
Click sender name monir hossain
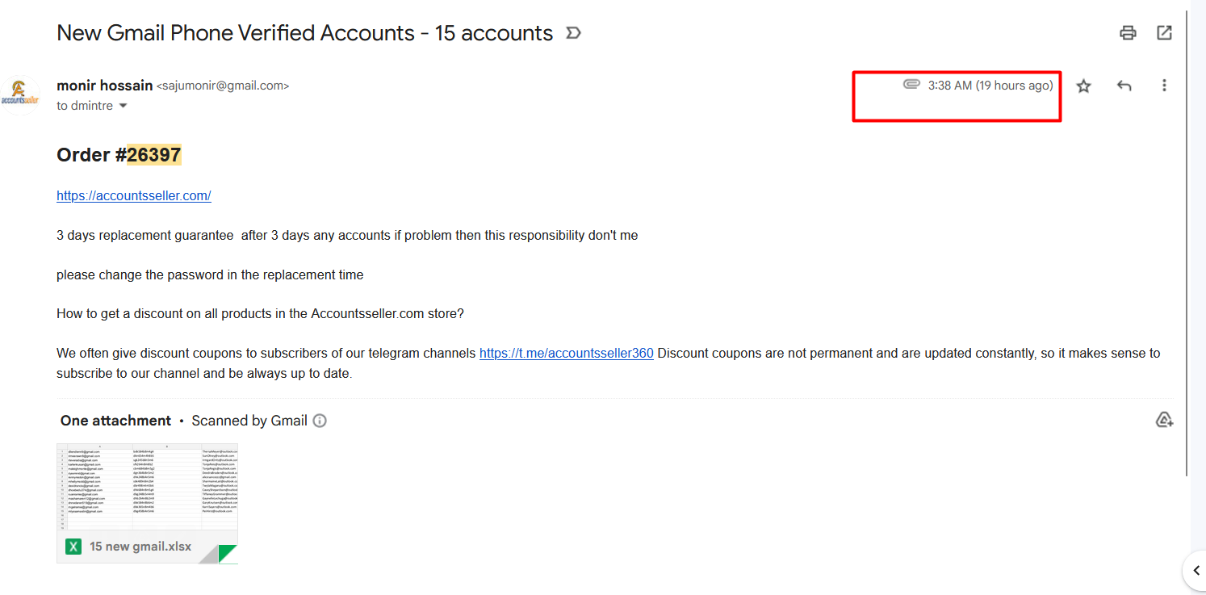pos(105,86)
